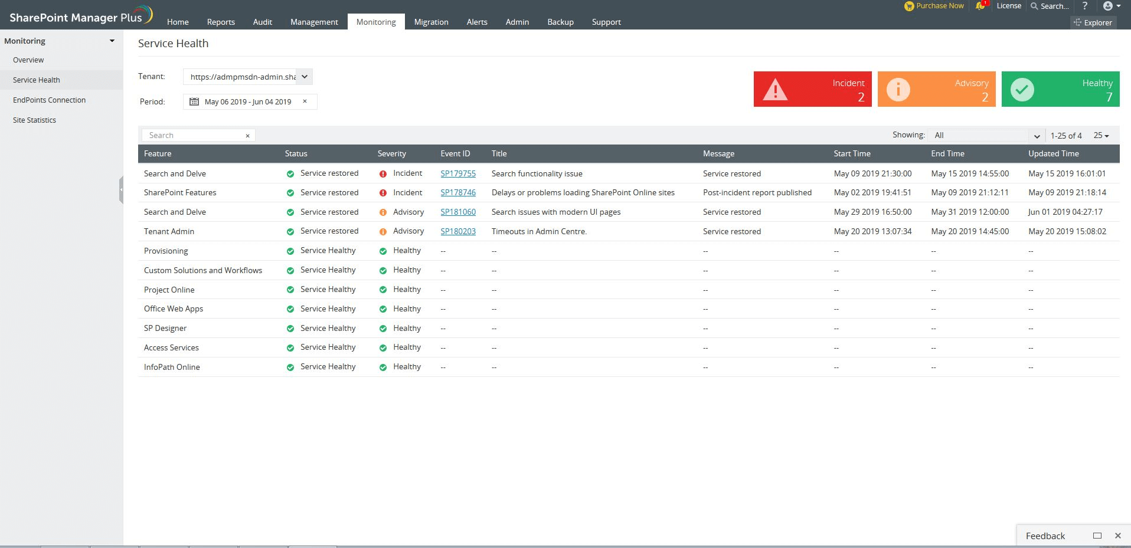Click the notification bell icon
This screenshot has width=1131, height=548.
coord(980,6)
